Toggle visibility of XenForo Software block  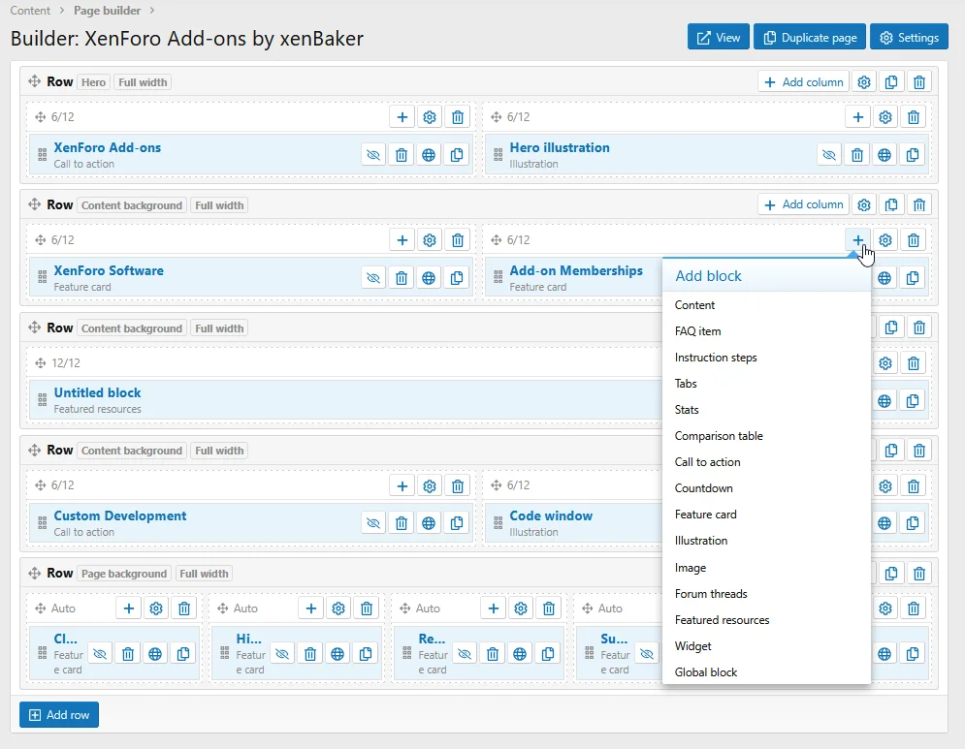coord(373,278)
